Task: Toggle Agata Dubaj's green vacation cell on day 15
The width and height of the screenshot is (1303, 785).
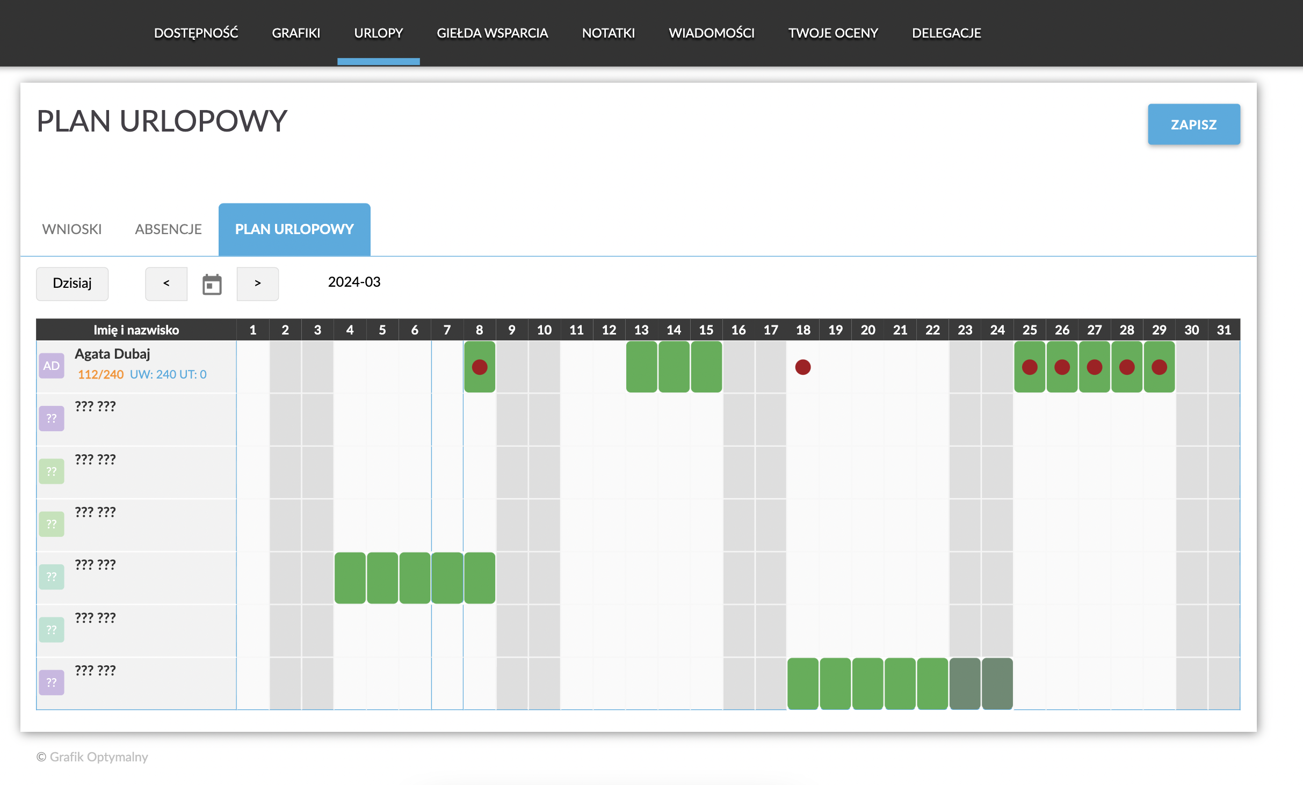Action: (706, 367)
